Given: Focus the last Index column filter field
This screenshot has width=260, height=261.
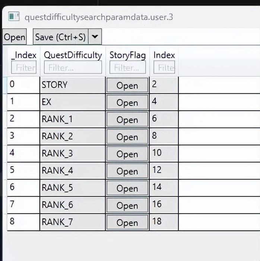Looking at the screenshot, I should (x=164, y=67).
